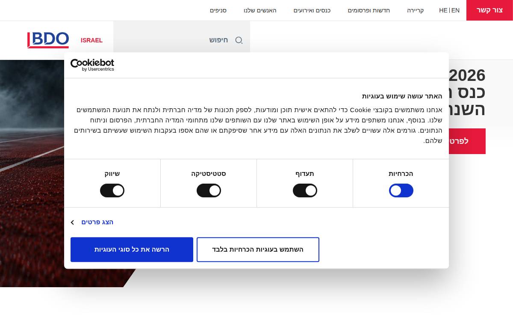
Task: Click the red צור קשר contact button
Action: tap(489, 10)
